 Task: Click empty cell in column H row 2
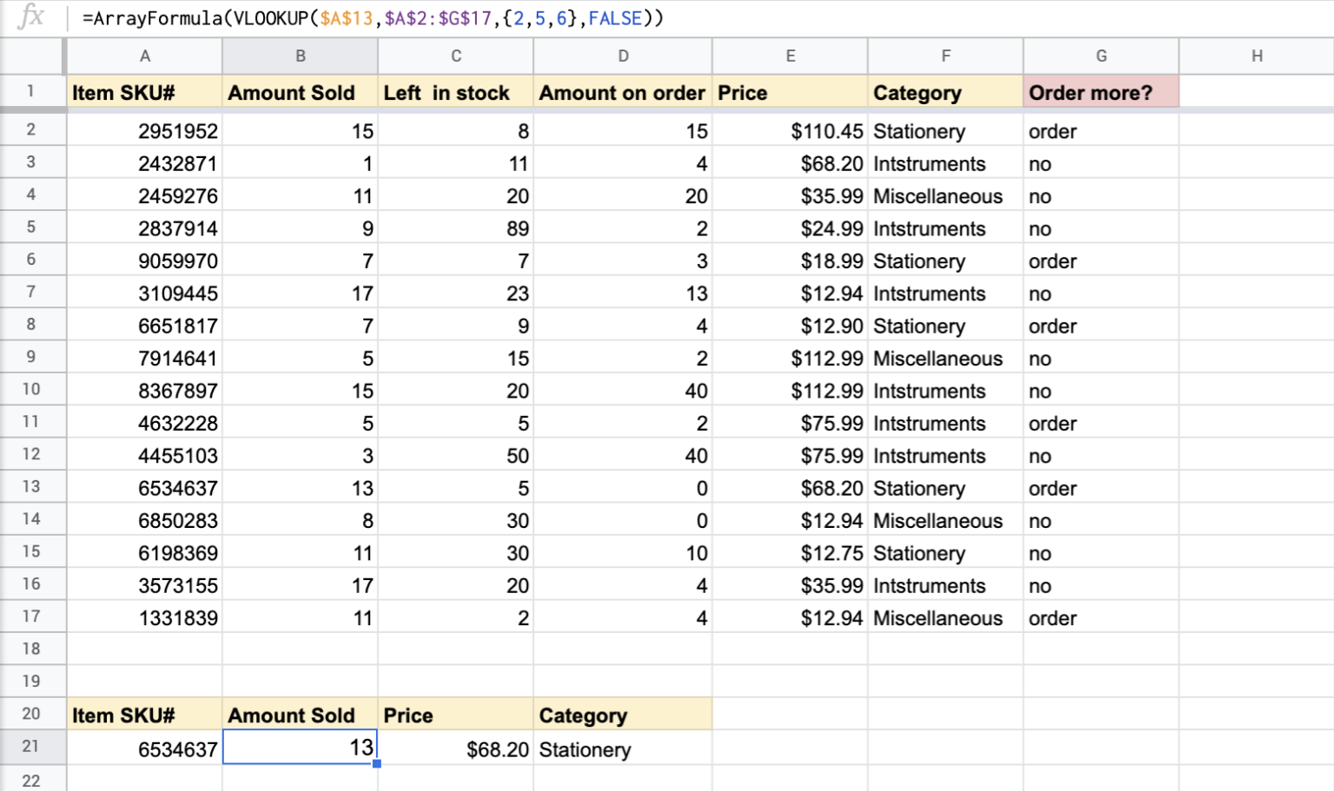[x=1256, y=130]
